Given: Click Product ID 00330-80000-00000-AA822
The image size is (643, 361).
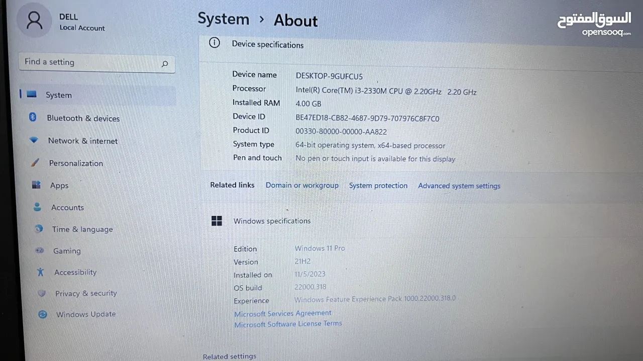Looking at the screenshot, I should pos(341,132).
